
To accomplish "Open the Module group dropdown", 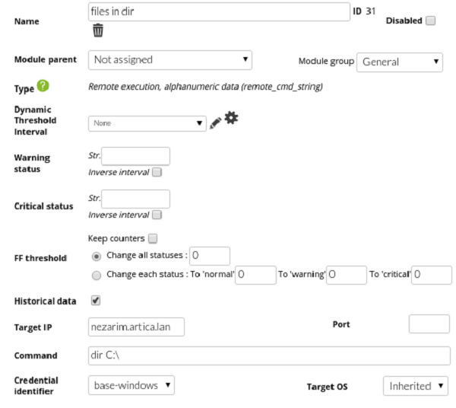I will 399,62.
